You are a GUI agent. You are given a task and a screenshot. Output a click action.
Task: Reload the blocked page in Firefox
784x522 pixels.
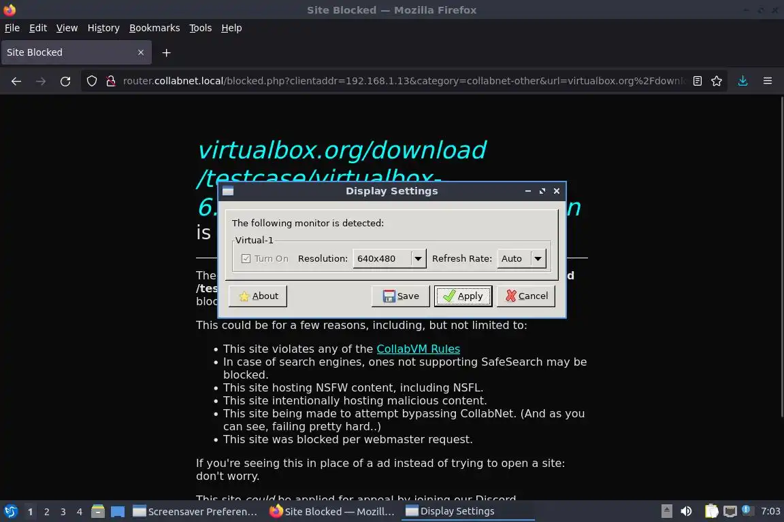(65, 81)
